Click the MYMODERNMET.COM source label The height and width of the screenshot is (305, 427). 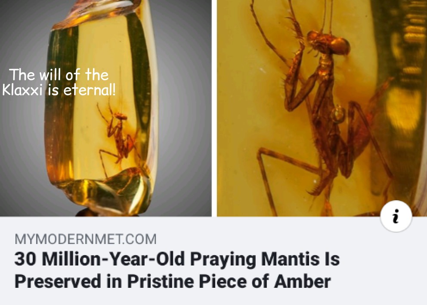click(x=86, y=239)
